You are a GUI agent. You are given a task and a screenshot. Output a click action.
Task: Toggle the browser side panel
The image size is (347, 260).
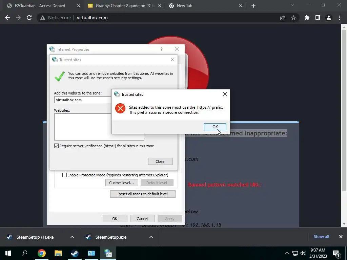(318, 18)
